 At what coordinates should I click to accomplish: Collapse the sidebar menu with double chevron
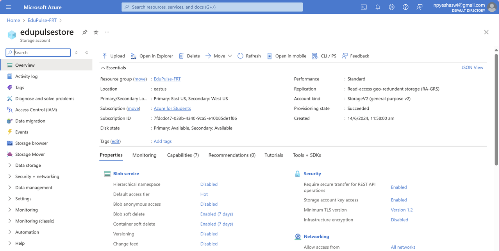(87, 52)
